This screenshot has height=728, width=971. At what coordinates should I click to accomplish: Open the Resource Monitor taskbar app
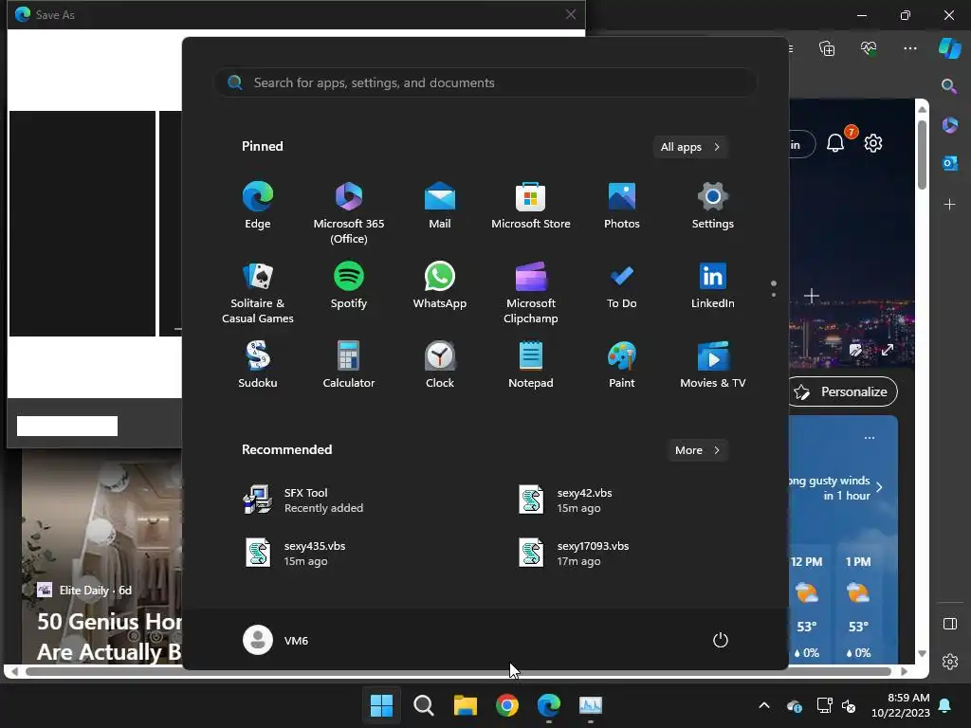tap(590, 705)
